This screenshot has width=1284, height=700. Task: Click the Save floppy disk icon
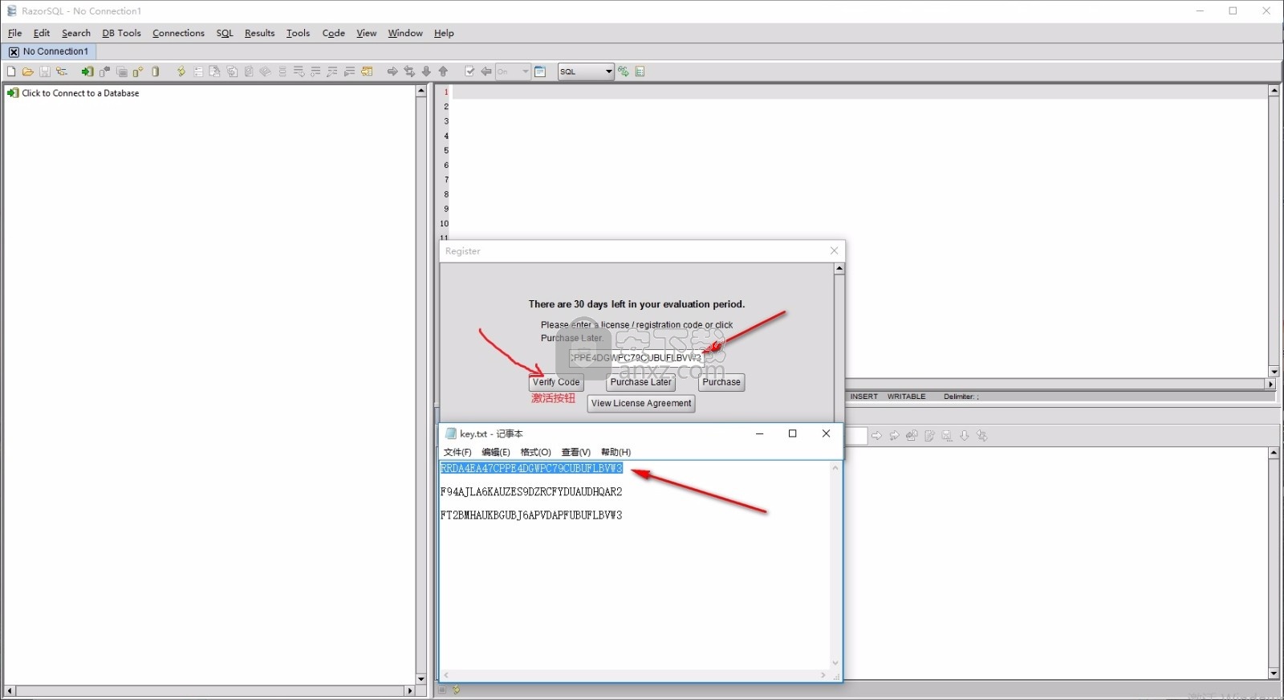45,71
